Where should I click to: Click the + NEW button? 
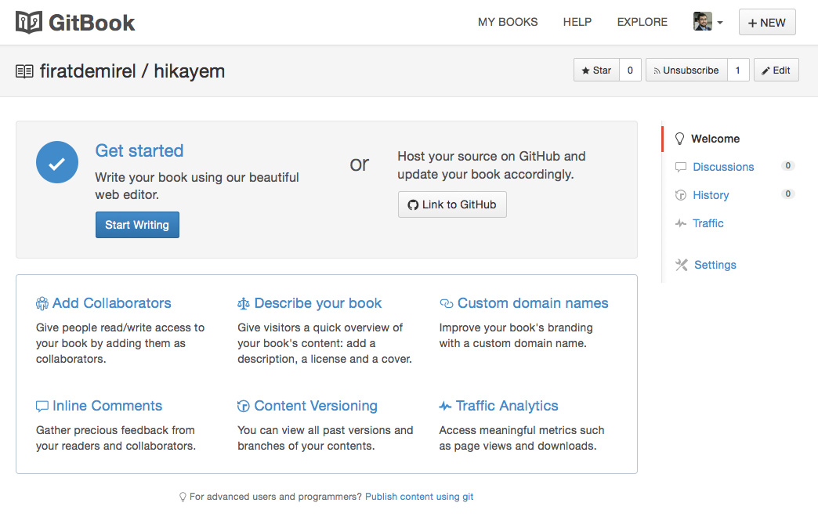coord(767,23)
